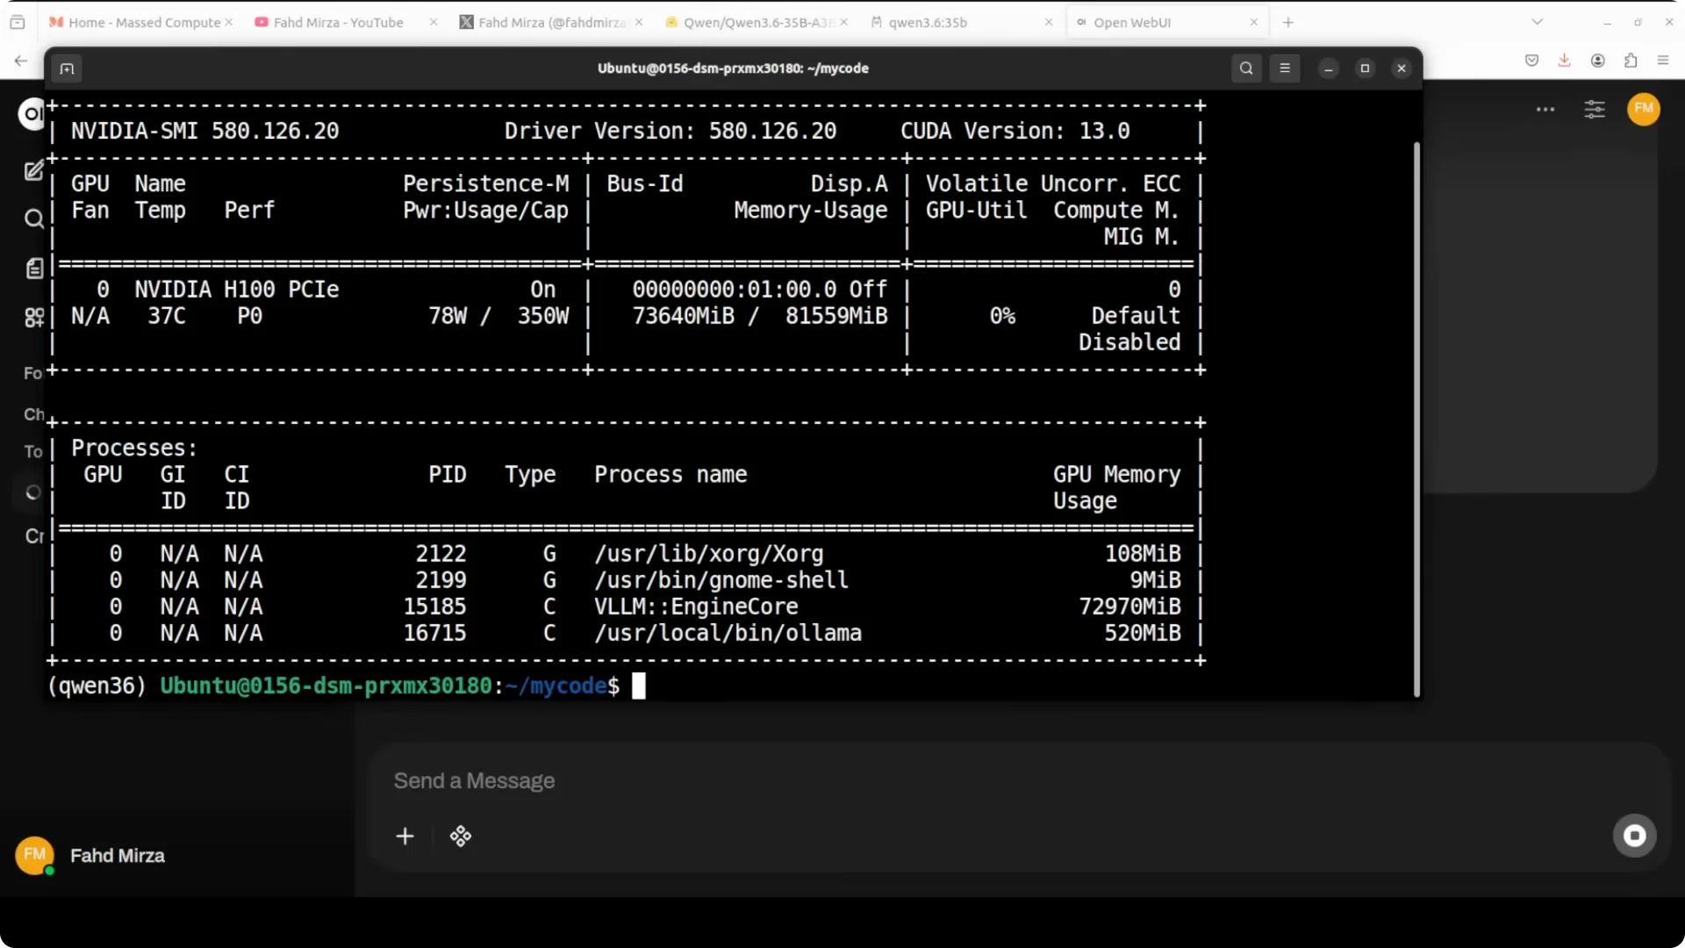Click the /usr/lib/xorg/Xorg process name

(709, 554)
